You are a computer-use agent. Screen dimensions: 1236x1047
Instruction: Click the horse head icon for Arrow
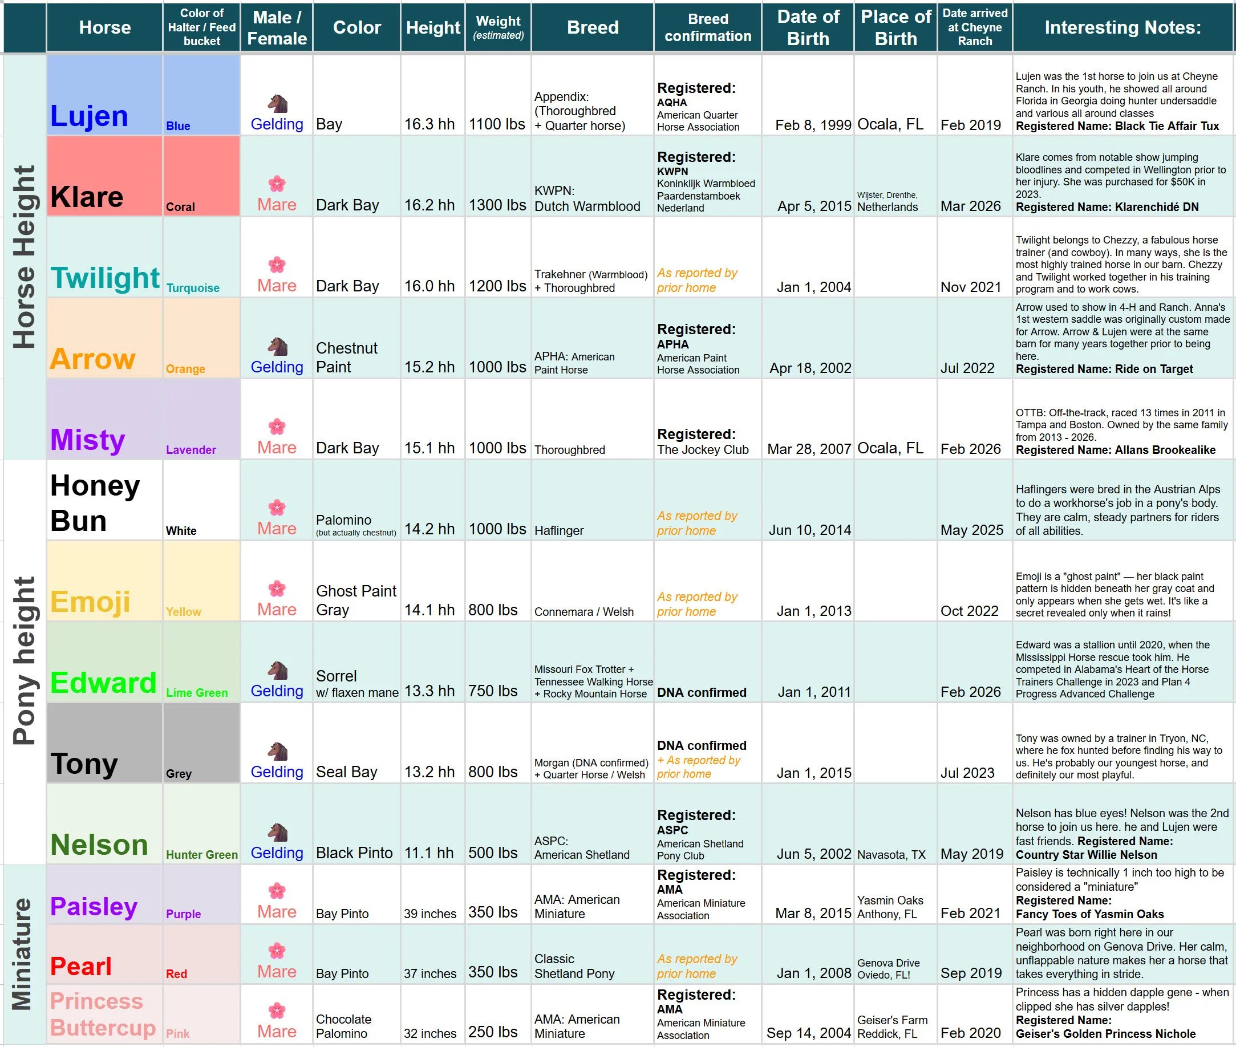pos(277,347)
